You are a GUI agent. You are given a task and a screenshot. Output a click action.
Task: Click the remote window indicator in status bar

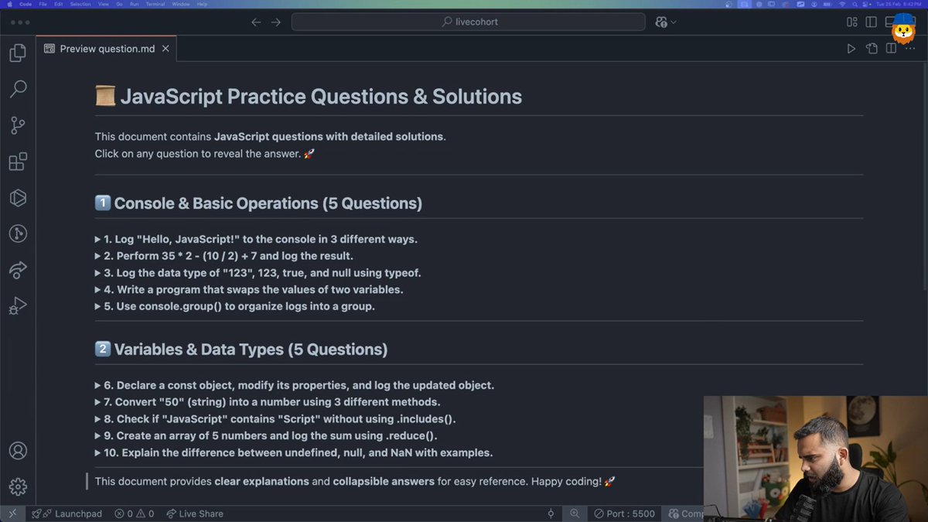point(12,513)
